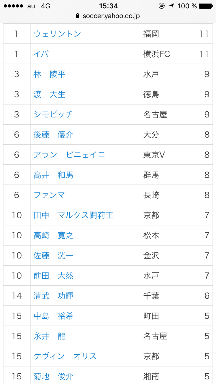Tap the rotation lock status icon
Screen dimensions: 216x384
point(162,6)
